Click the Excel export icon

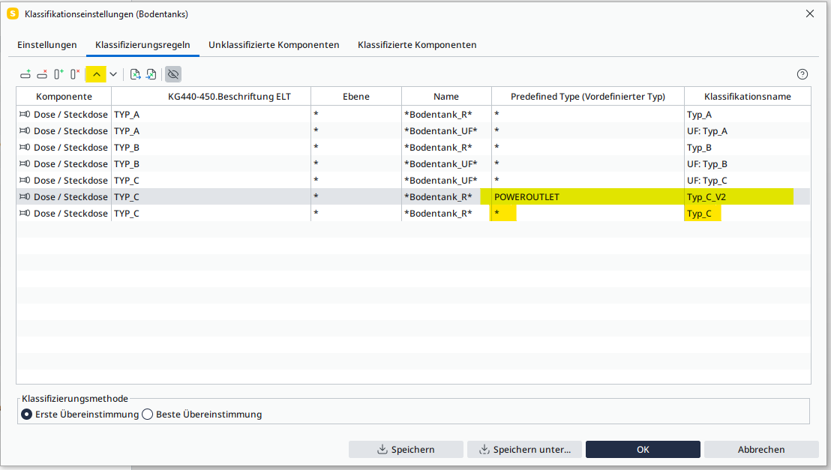coord(135,74)
